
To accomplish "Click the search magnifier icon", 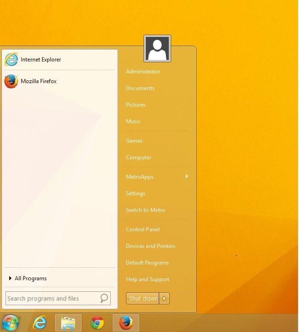I will 104,298.
